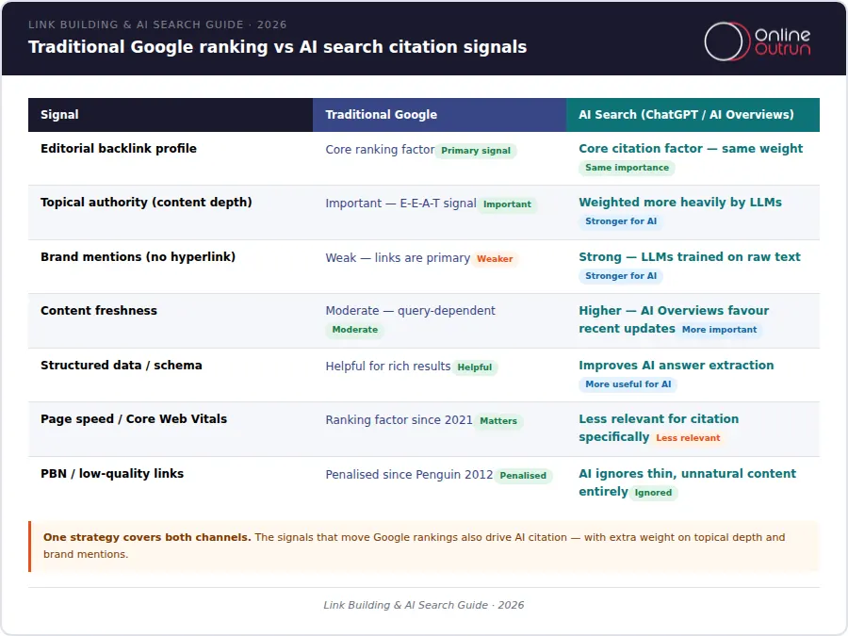Click the AI Search column header
Screen dimensions: 848x636
click(x=686, y=115)
